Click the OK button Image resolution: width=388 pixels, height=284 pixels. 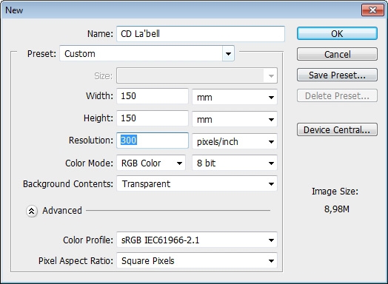337,33
